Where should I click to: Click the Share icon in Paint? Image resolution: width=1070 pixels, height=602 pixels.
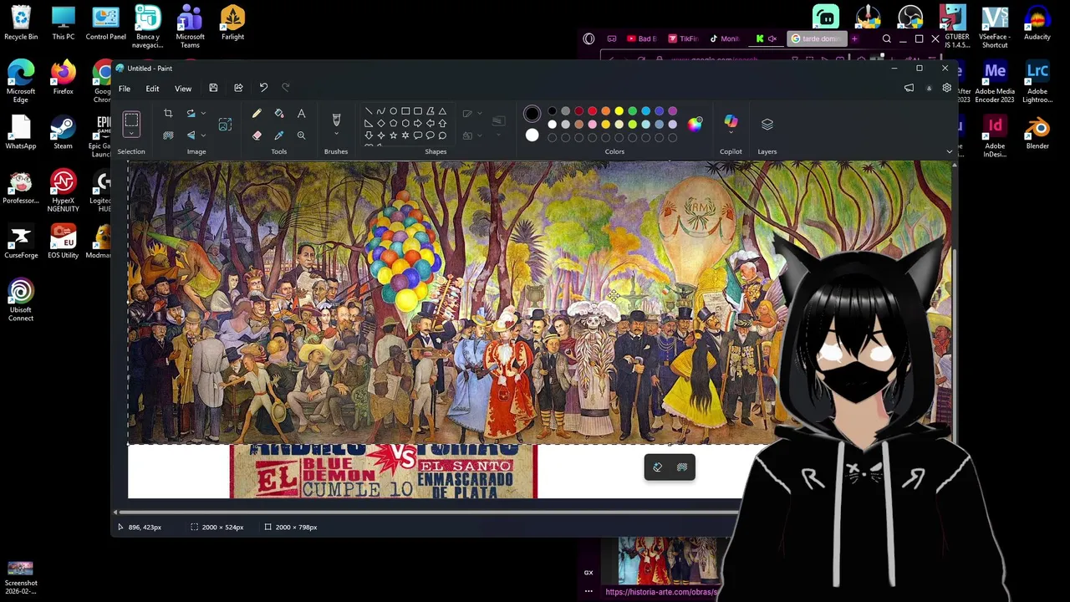click(x=238, y=88)
